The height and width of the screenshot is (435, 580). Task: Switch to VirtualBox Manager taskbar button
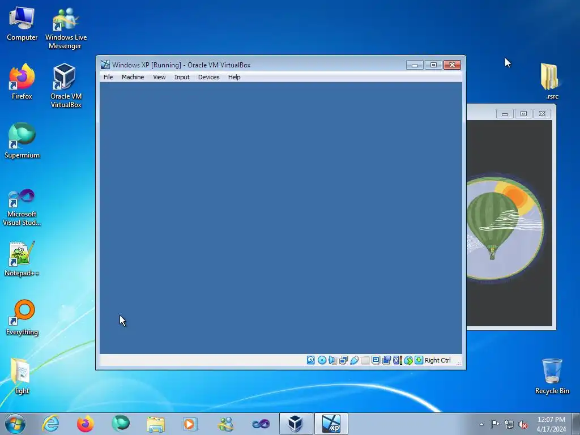pos(296,424)
